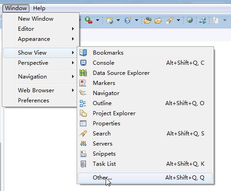Expand the Show View submenu

(x=40, y=53)
